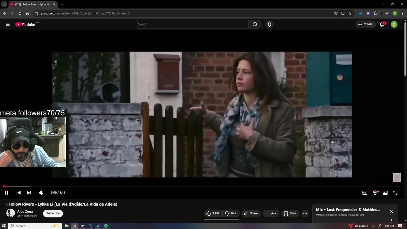Open the purple shield extension
The height and width of the screenshot is (229, 407).
click(368, 13)
